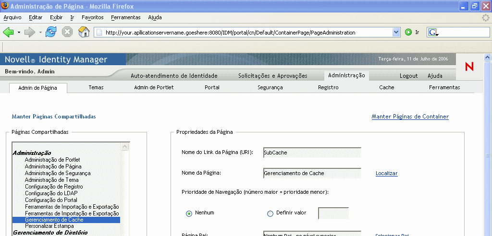Open the Ferramentas menu in menu bar

pos(126,18)
